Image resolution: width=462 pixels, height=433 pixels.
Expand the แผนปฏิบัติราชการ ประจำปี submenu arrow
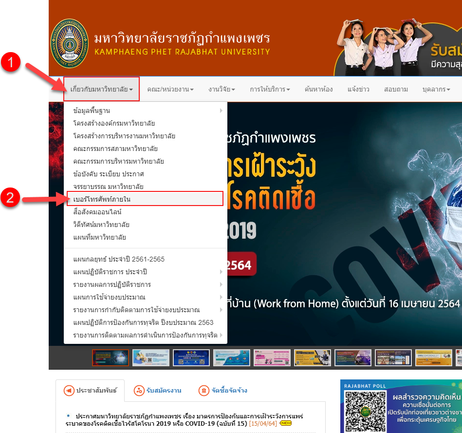coord(221,272)
